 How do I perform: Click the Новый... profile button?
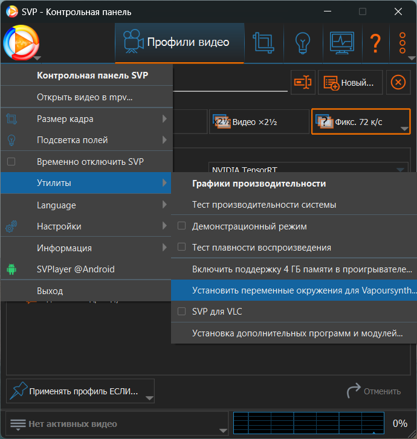(351, 83)
